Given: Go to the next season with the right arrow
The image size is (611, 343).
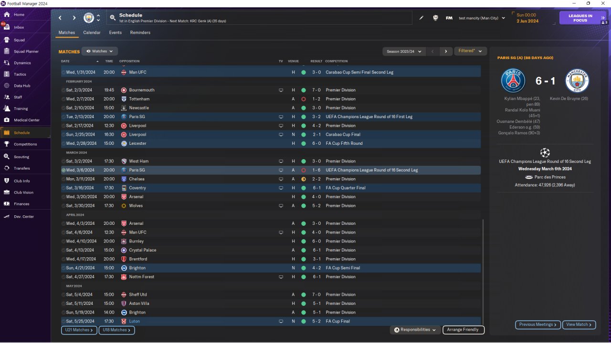Looking at the screenshot, I should tap(446, 51).
